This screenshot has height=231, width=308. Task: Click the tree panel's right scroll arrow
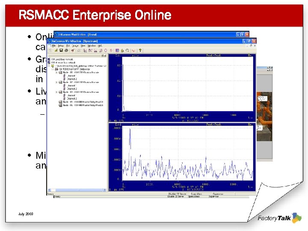(x=104, y=190)
